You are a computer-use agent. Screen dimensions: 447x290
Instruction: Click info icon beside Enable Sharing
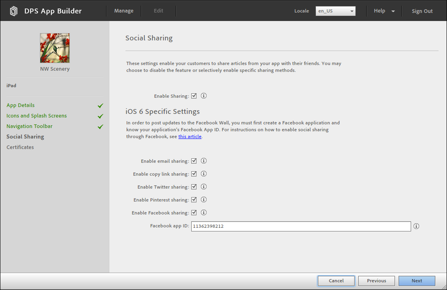[x=204, y=96]
